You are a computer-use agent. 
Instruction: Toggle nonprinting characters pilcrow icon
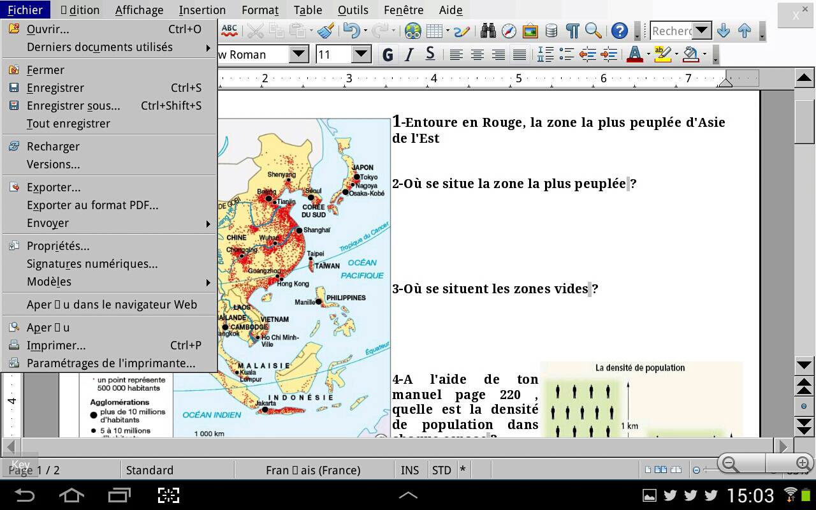[x=572, y=31]
